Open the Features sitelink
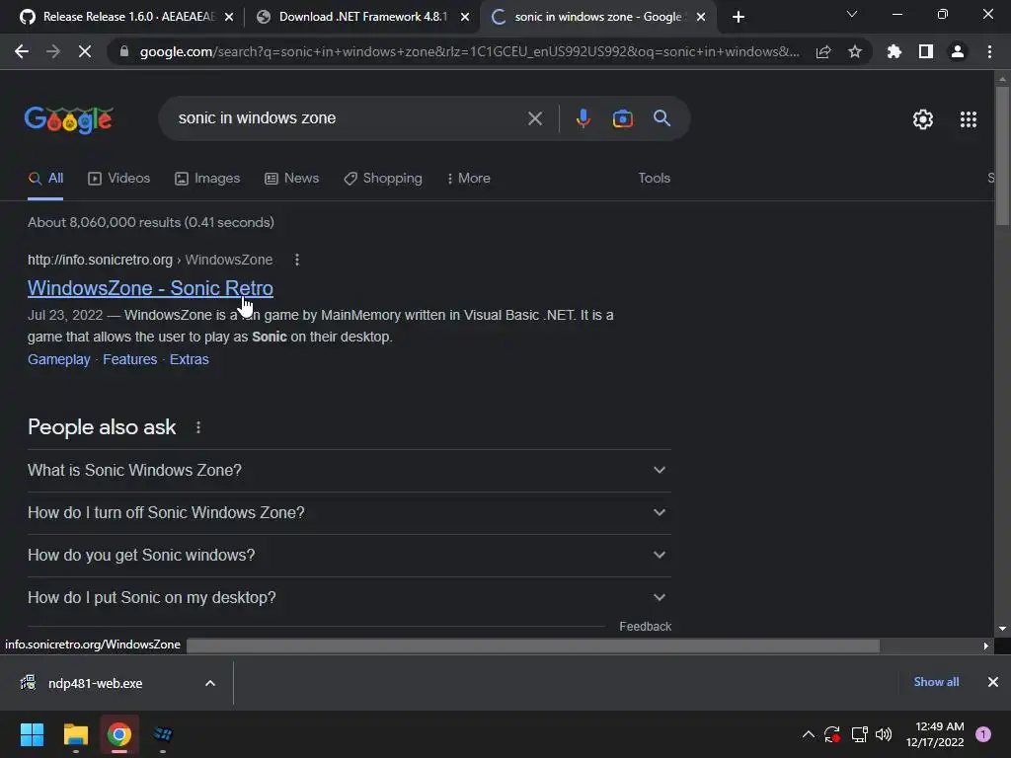The height and width of the screenshot is (758, 1011). (x=130, y=359)
